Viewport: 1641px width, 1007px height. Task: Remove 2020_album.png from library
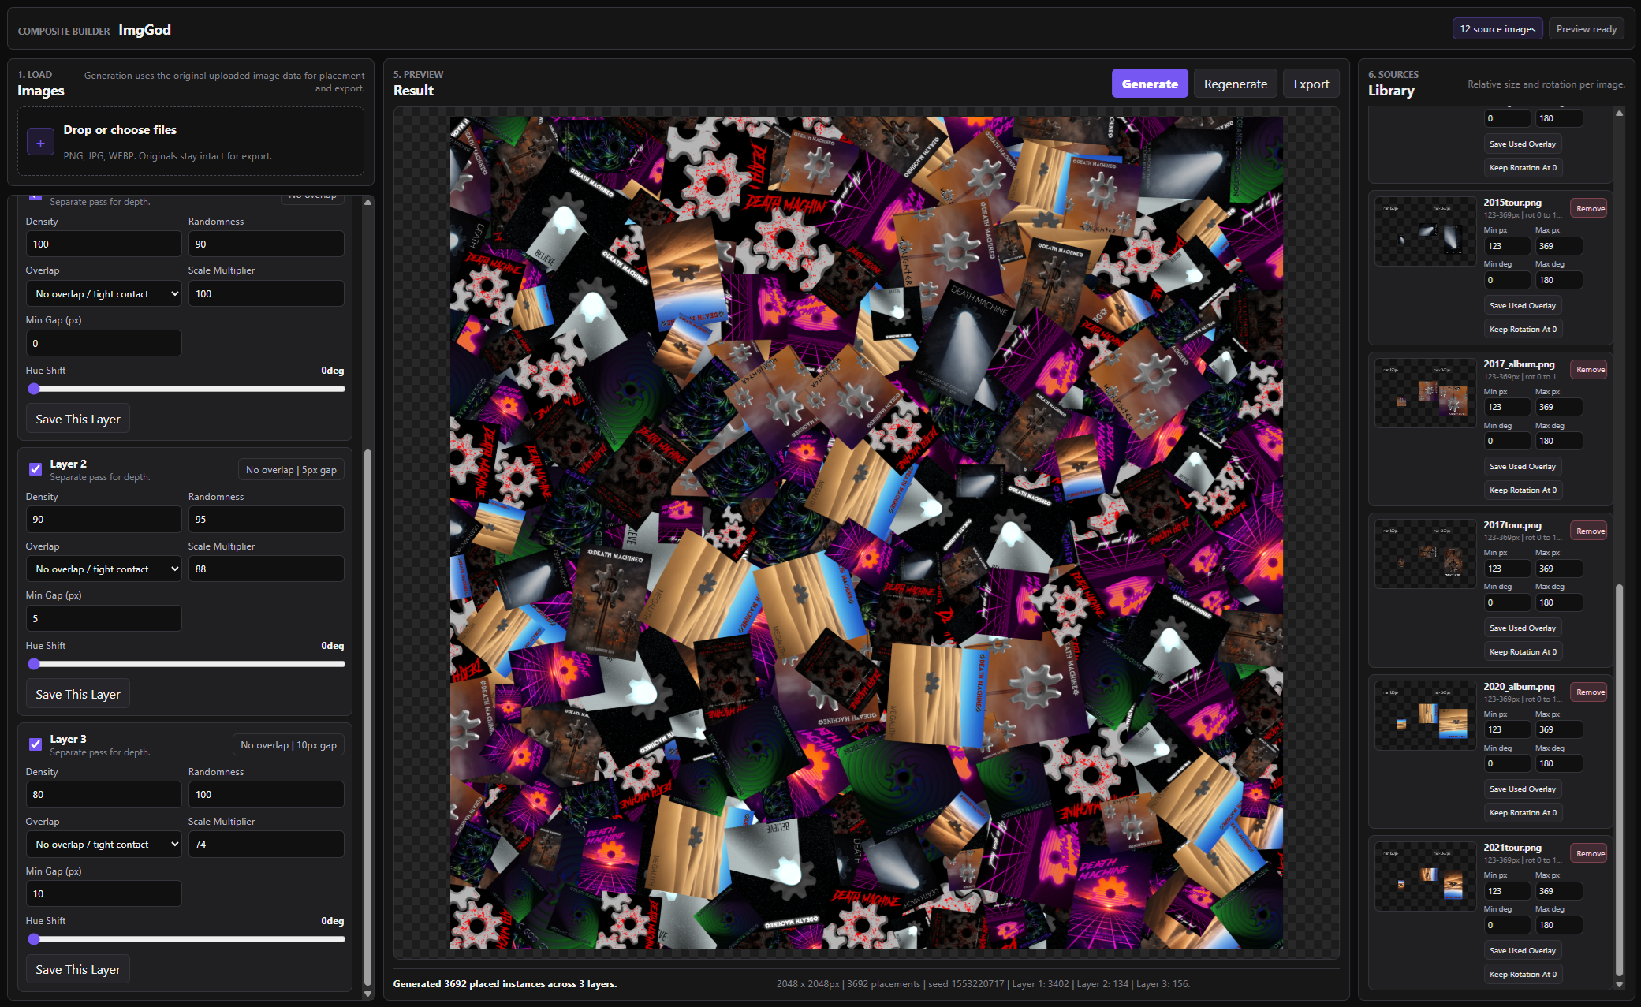click(1590, 692)
